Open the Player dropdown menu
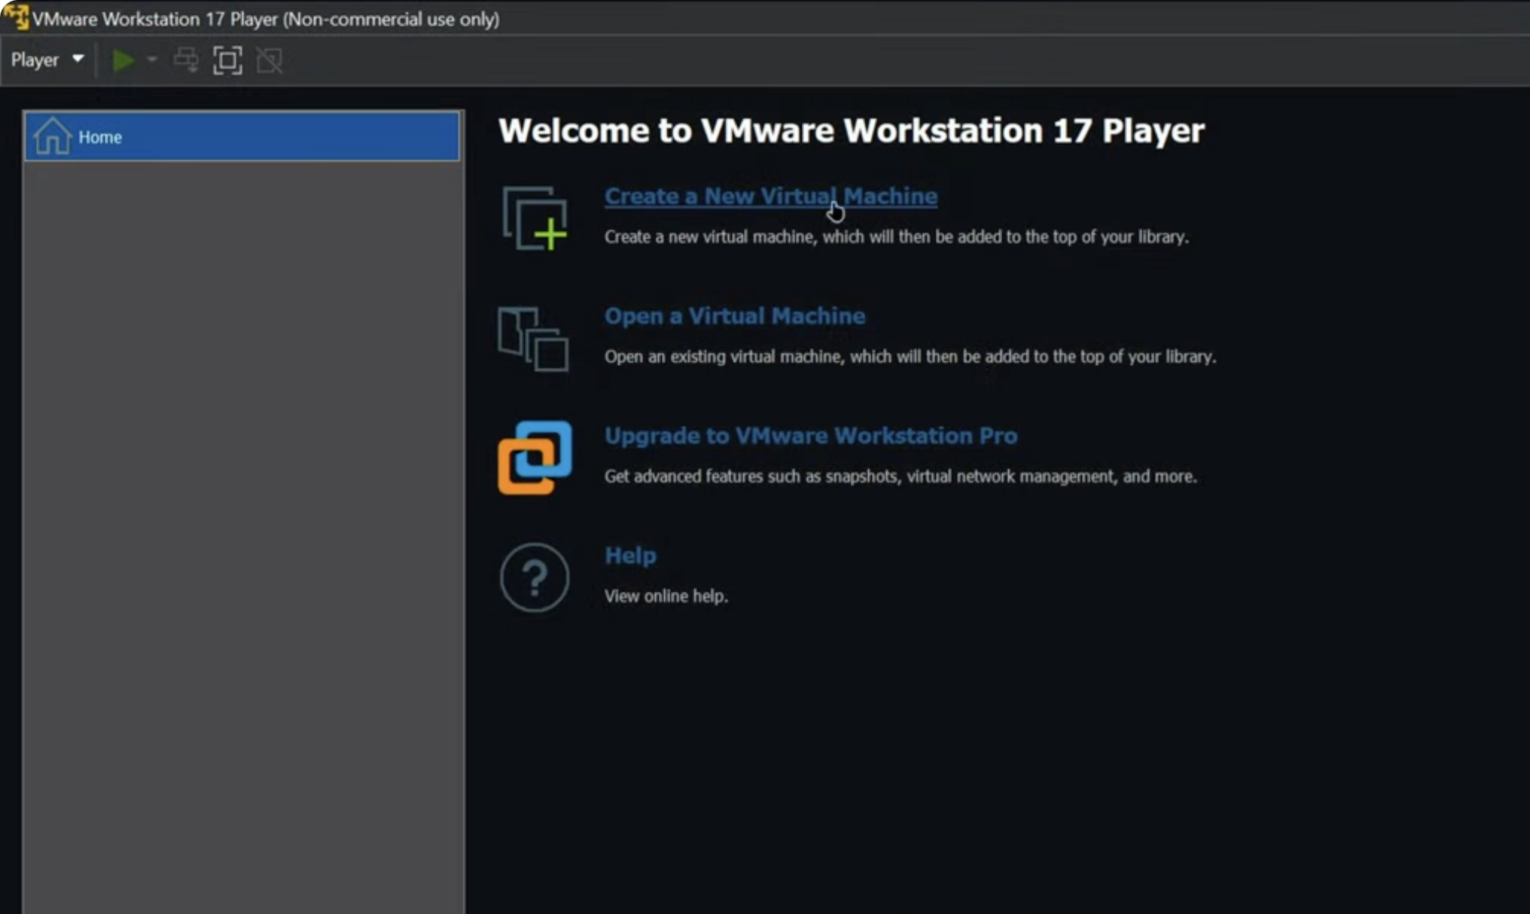The image size is (1530, 914). (47, 59)
